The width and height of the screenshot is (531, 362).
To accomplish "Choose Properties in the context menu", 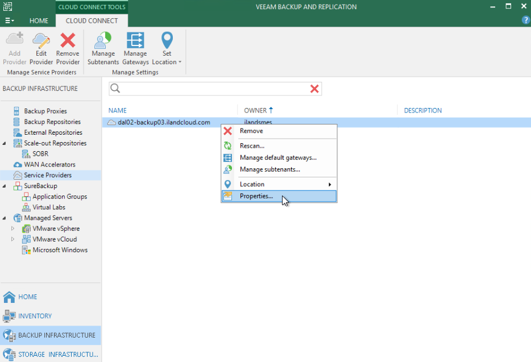I will coord(256,196).
